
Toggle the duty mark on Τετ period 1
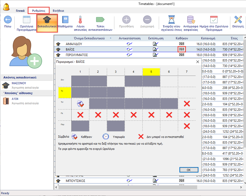tap(80, 104)
